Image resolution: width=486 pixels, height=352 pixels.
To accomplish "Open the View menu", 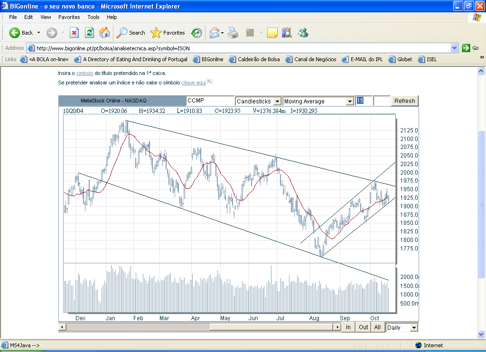I will tap(46, 17).
